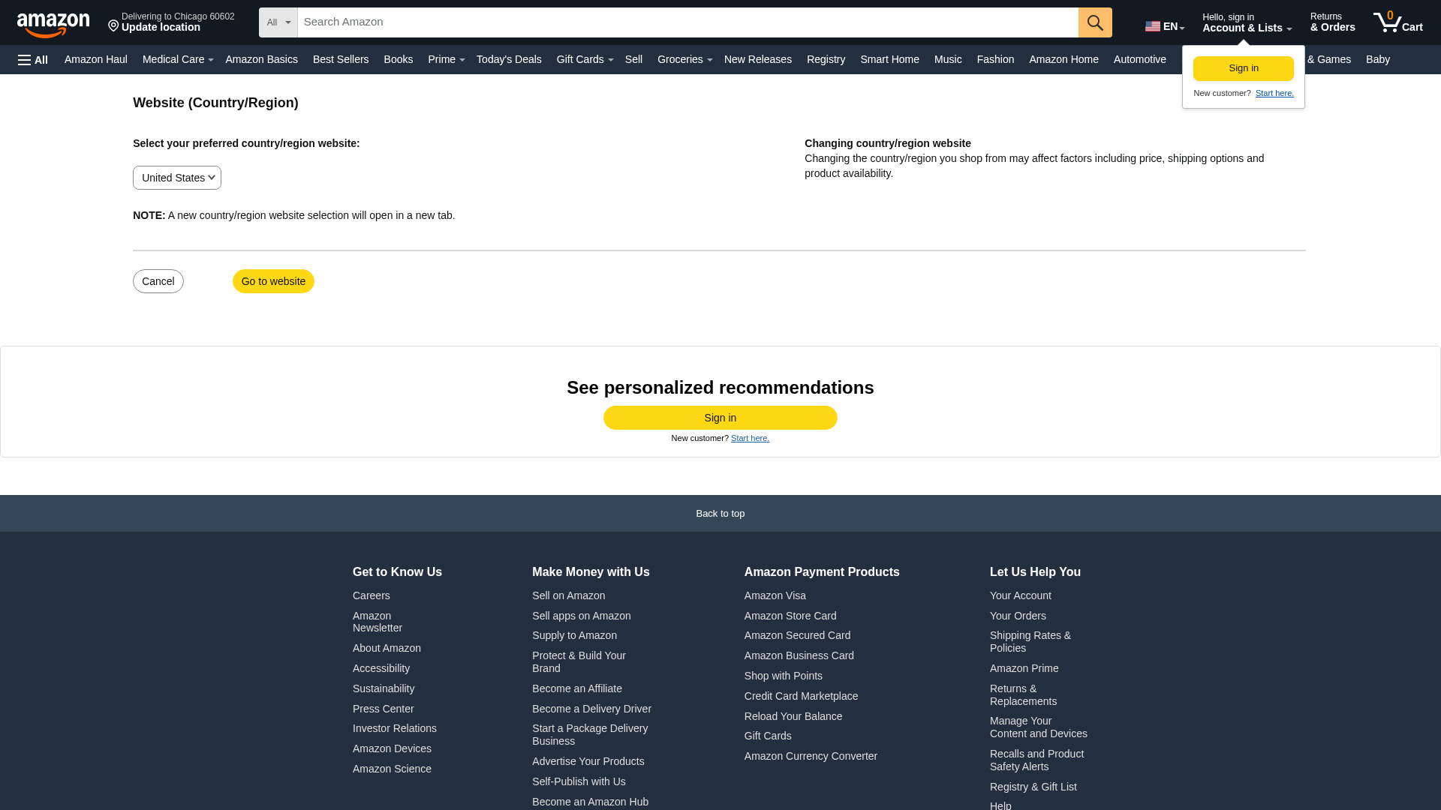Expand Account & Lists menu
The image size is (1441, 810).
[1247, 22]
